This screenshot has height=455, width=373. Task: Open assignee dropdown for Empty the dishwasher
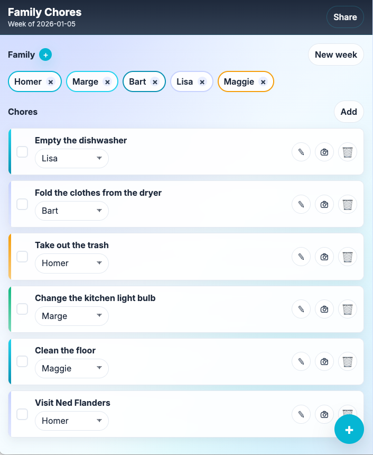[72, 158]
